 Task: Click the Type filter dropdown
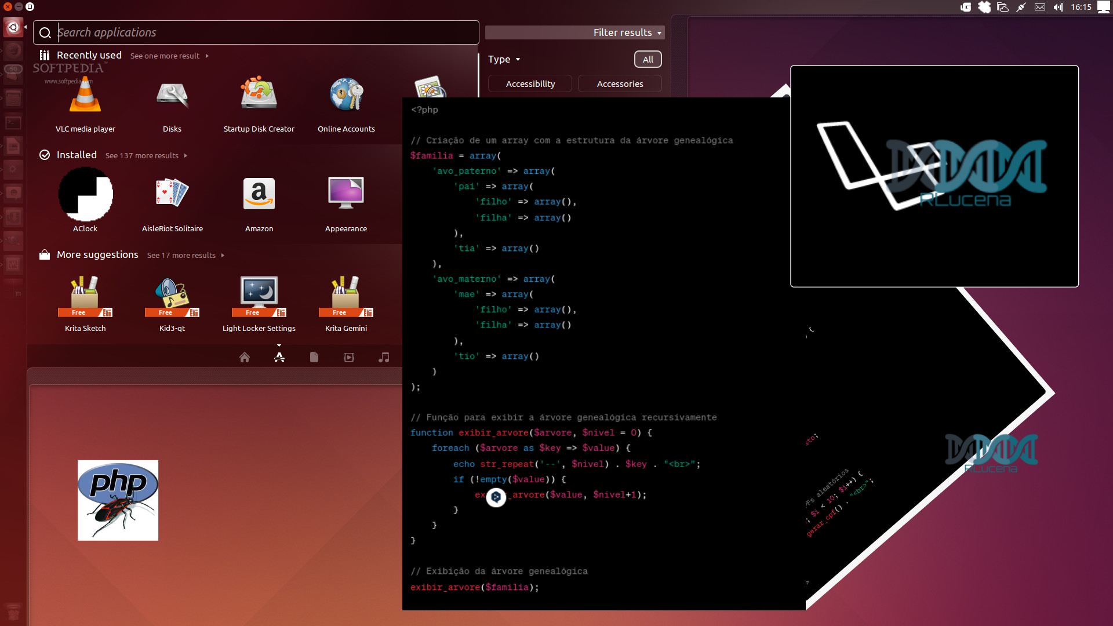pyautogui.click(x=503, y=59)
